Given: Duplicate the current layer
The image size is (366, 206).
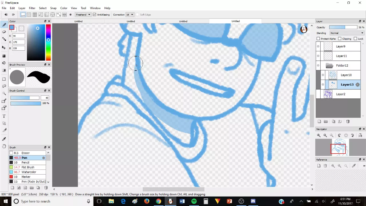Looking at the screenshot, I should pyautogui.click(x=334, y=122).
